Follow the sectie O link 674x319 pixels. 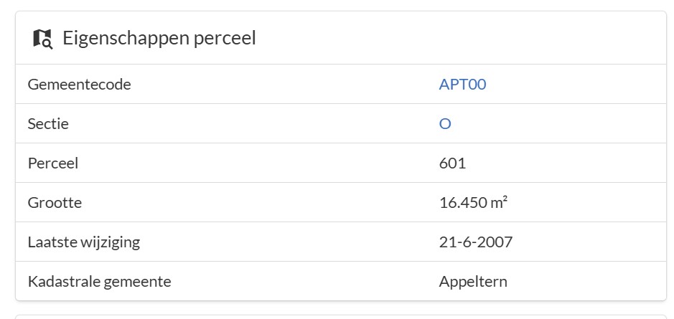pyautogui.click(x=445, y=124)
